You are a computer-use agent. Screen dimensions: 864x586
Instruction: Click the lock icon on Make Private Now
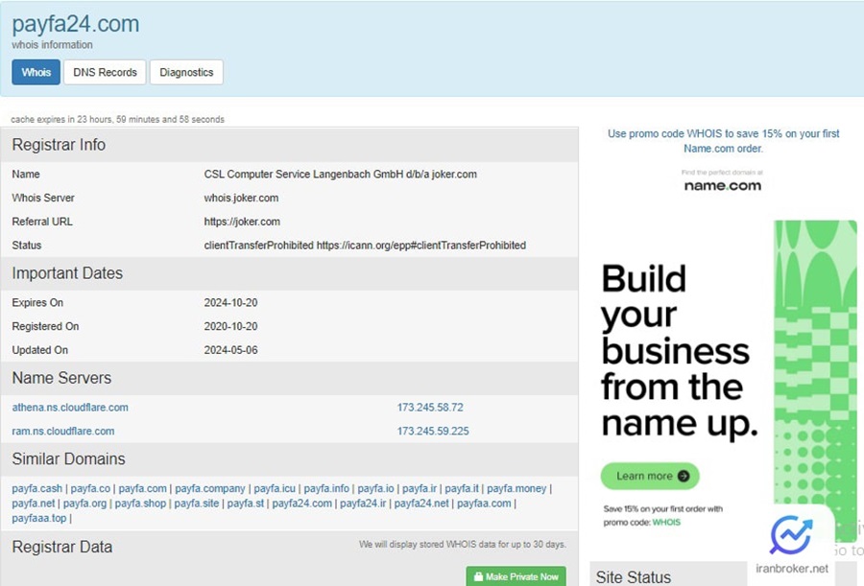[478, 576]
